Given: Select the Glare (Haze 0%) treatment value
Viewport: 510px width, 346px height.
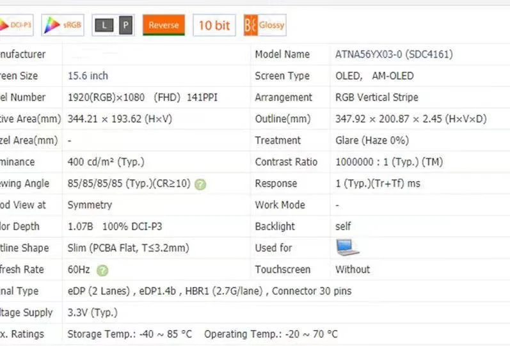Looking at the screenshot, I should click(x=372, y=140).
